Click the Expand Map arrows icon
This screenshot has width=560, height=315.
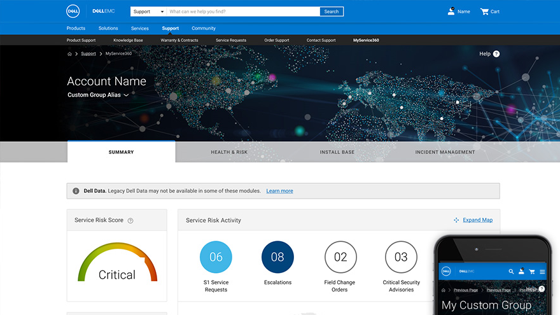456,220
